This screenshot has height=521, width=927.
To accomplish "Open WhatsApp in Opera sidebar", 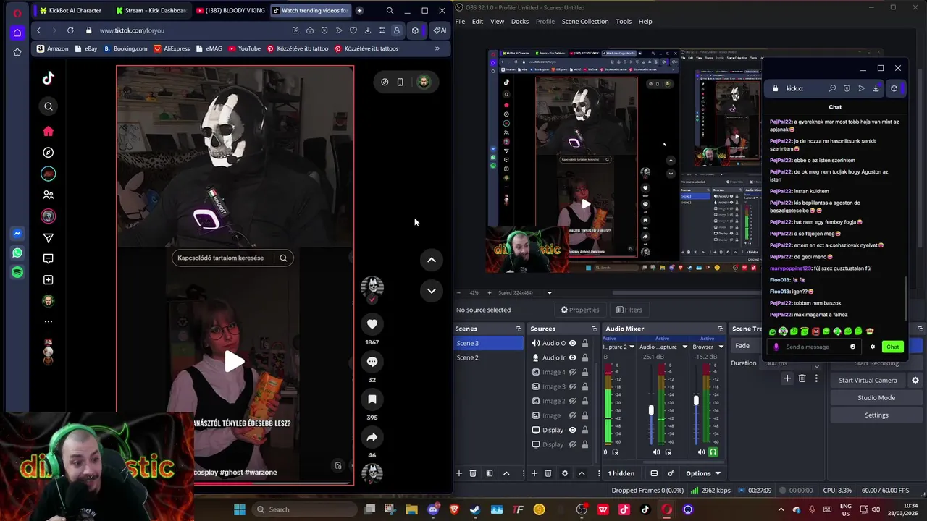I will coord(17,253).
